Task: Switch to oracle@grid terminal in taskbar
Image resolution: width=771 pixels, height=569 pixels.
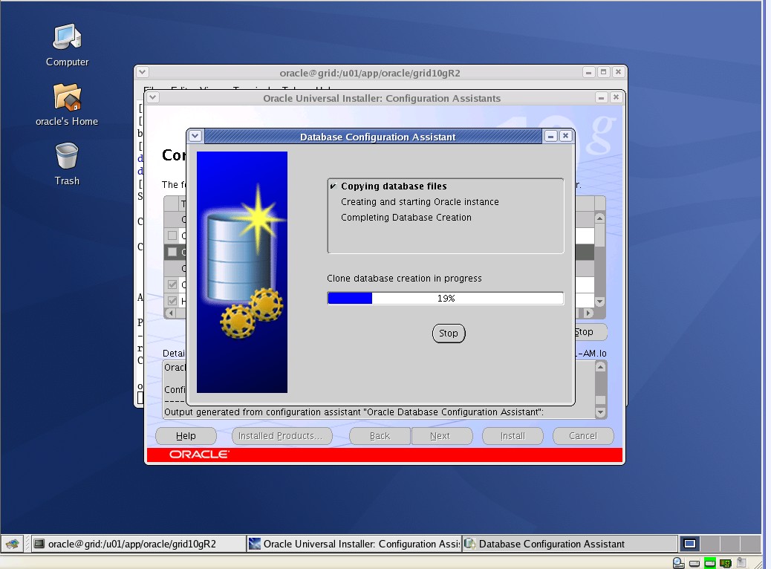Action: 138,544
